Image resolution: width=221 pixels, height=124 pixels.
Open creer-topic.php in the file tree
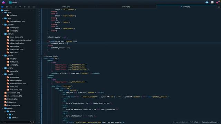click(16, 37)
